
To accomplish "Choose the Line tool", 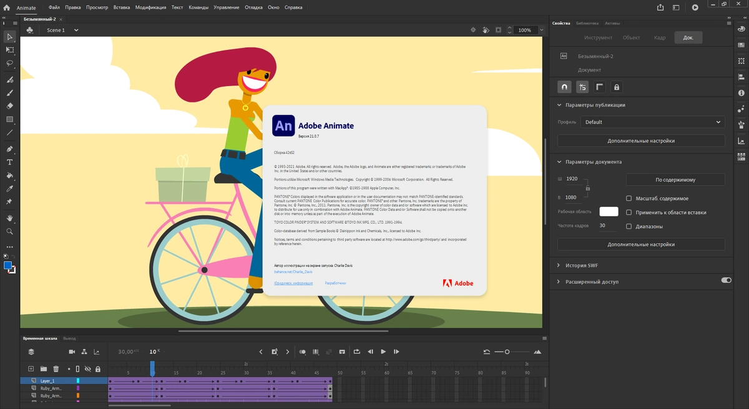I will [9, 133].
